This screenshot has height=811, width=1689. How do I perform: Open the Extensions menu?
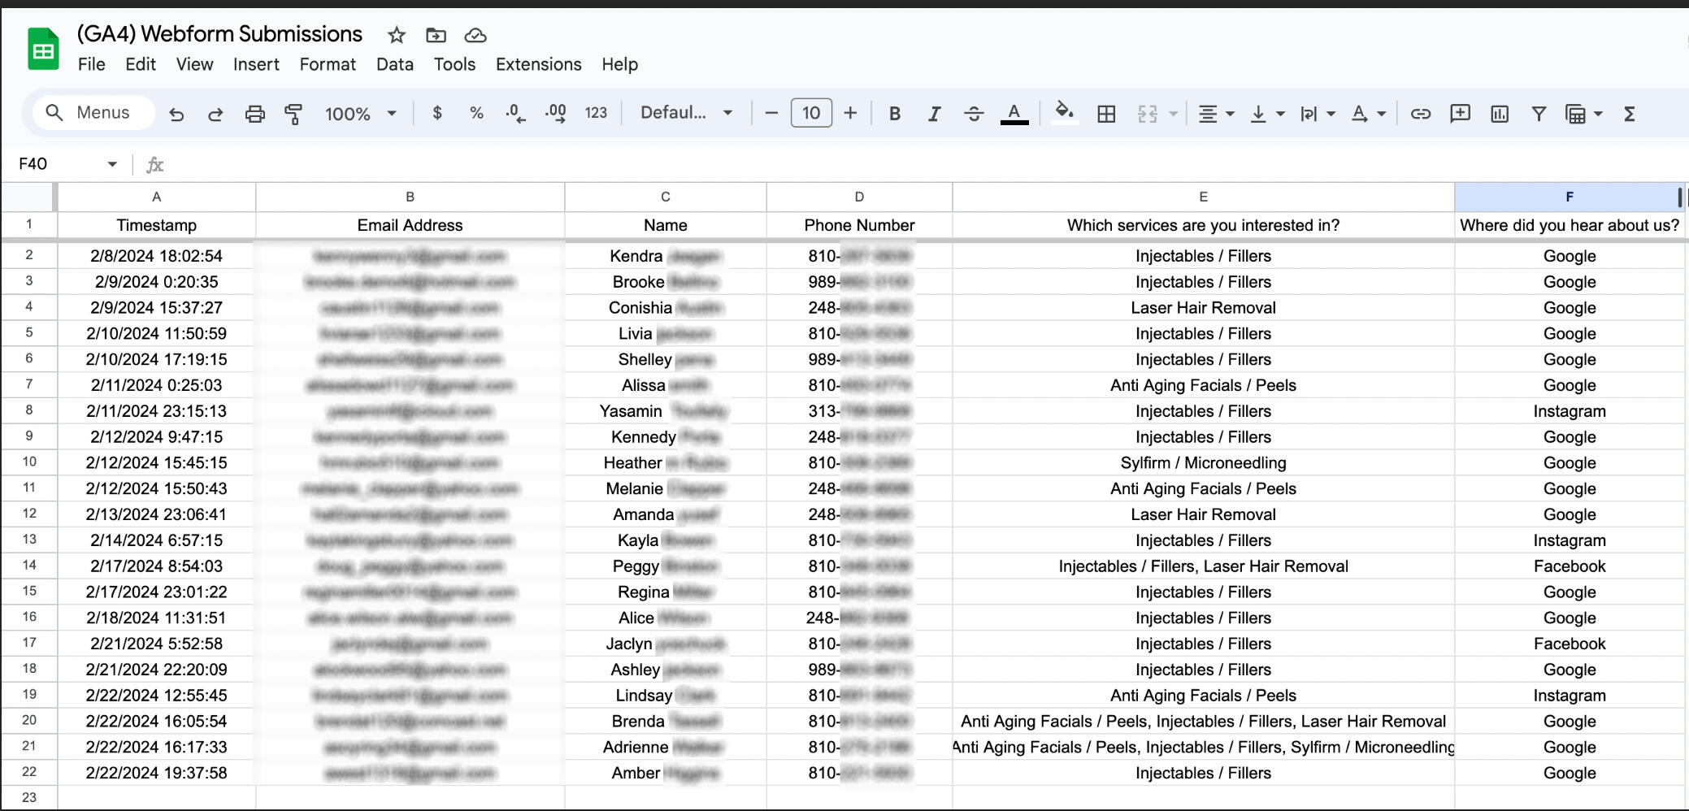pos(538,64)
